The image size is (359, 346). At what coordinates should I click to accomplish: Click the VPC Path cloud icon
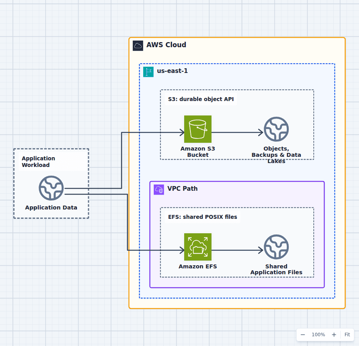(x=159, y=190)
